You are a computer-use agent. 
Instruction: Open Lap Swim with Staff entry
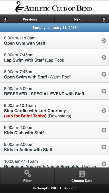pos(54,57)
